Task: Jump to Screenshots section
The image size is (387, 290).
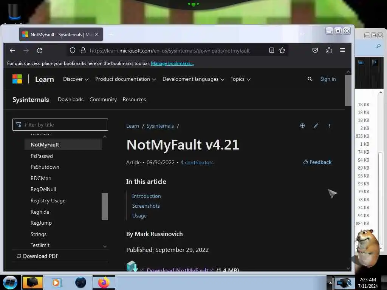Action: [146, 206]
